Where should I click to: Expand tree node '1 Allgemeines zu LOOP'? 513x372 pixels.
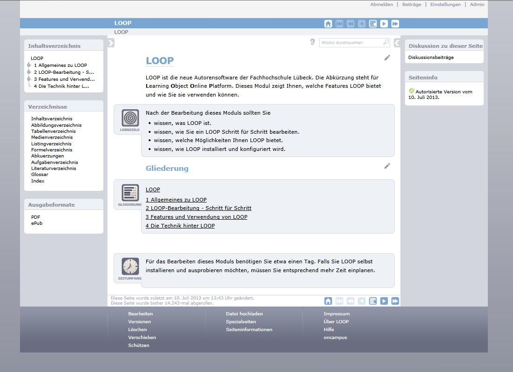[x=29, y=65]
